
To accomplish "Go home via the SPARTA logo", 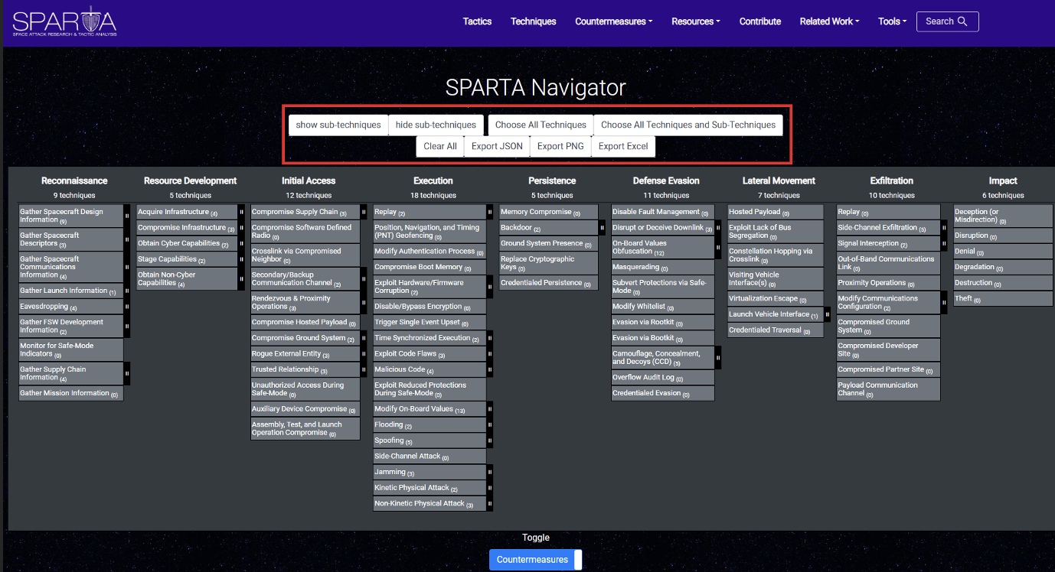I will 64,21.
